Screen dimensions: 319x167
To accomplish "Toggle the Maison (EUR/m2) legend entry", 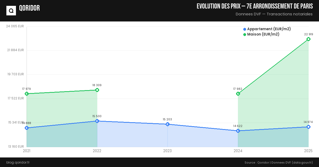I will [263, 34].
